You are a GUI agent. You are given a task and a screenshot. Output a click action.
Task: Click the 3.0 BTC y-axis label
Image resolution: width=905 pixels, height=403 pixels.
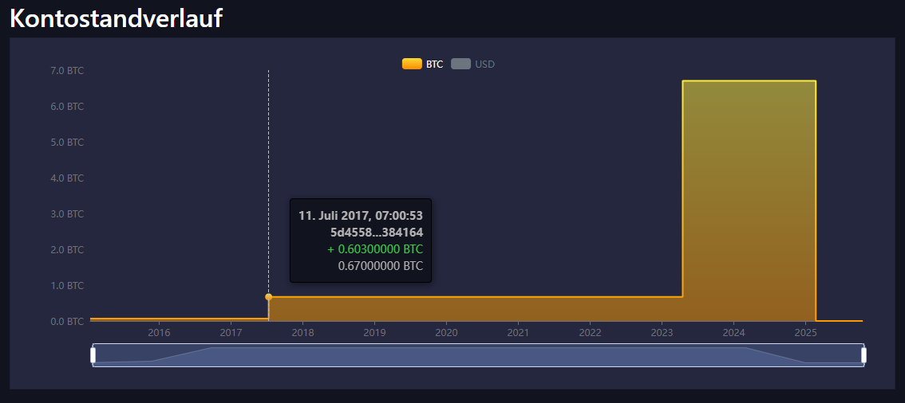(x=67, y=214)
